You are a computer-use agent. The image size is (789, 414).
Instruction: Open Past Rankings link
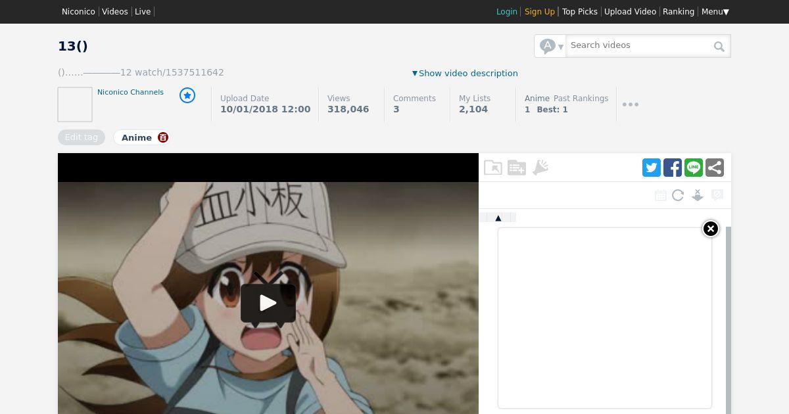click(x=581, y=99)
